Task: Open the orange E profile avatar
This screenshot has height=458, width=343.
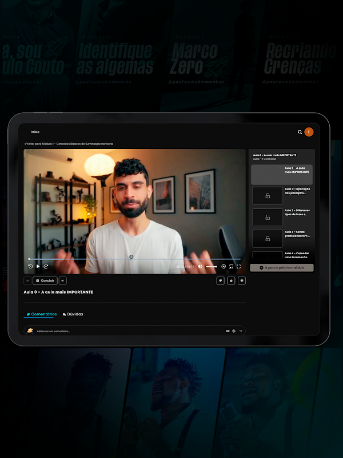Action: click(309, 132)
